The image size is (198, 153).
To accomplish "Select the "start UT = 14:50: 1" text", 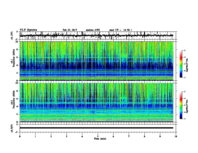I will 121,30.
